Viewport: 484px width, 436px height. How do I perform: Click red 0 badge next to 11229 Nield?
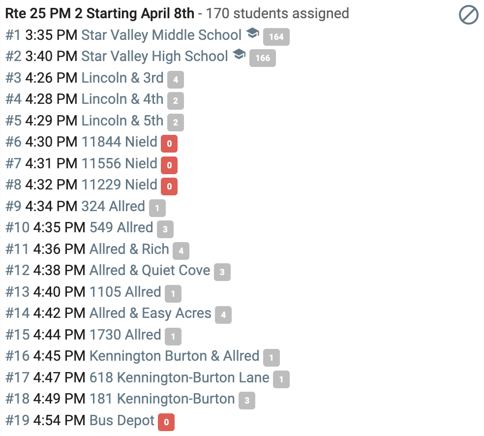coord(169,187)
